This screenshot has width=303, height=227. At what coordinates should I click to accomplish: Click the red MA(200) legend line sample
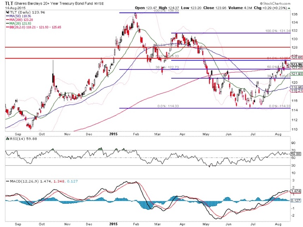[8, 20]
